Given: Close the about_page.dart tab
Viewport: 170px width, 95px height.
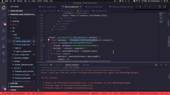Looking at the screenshot, I should (x=81, y=7).
